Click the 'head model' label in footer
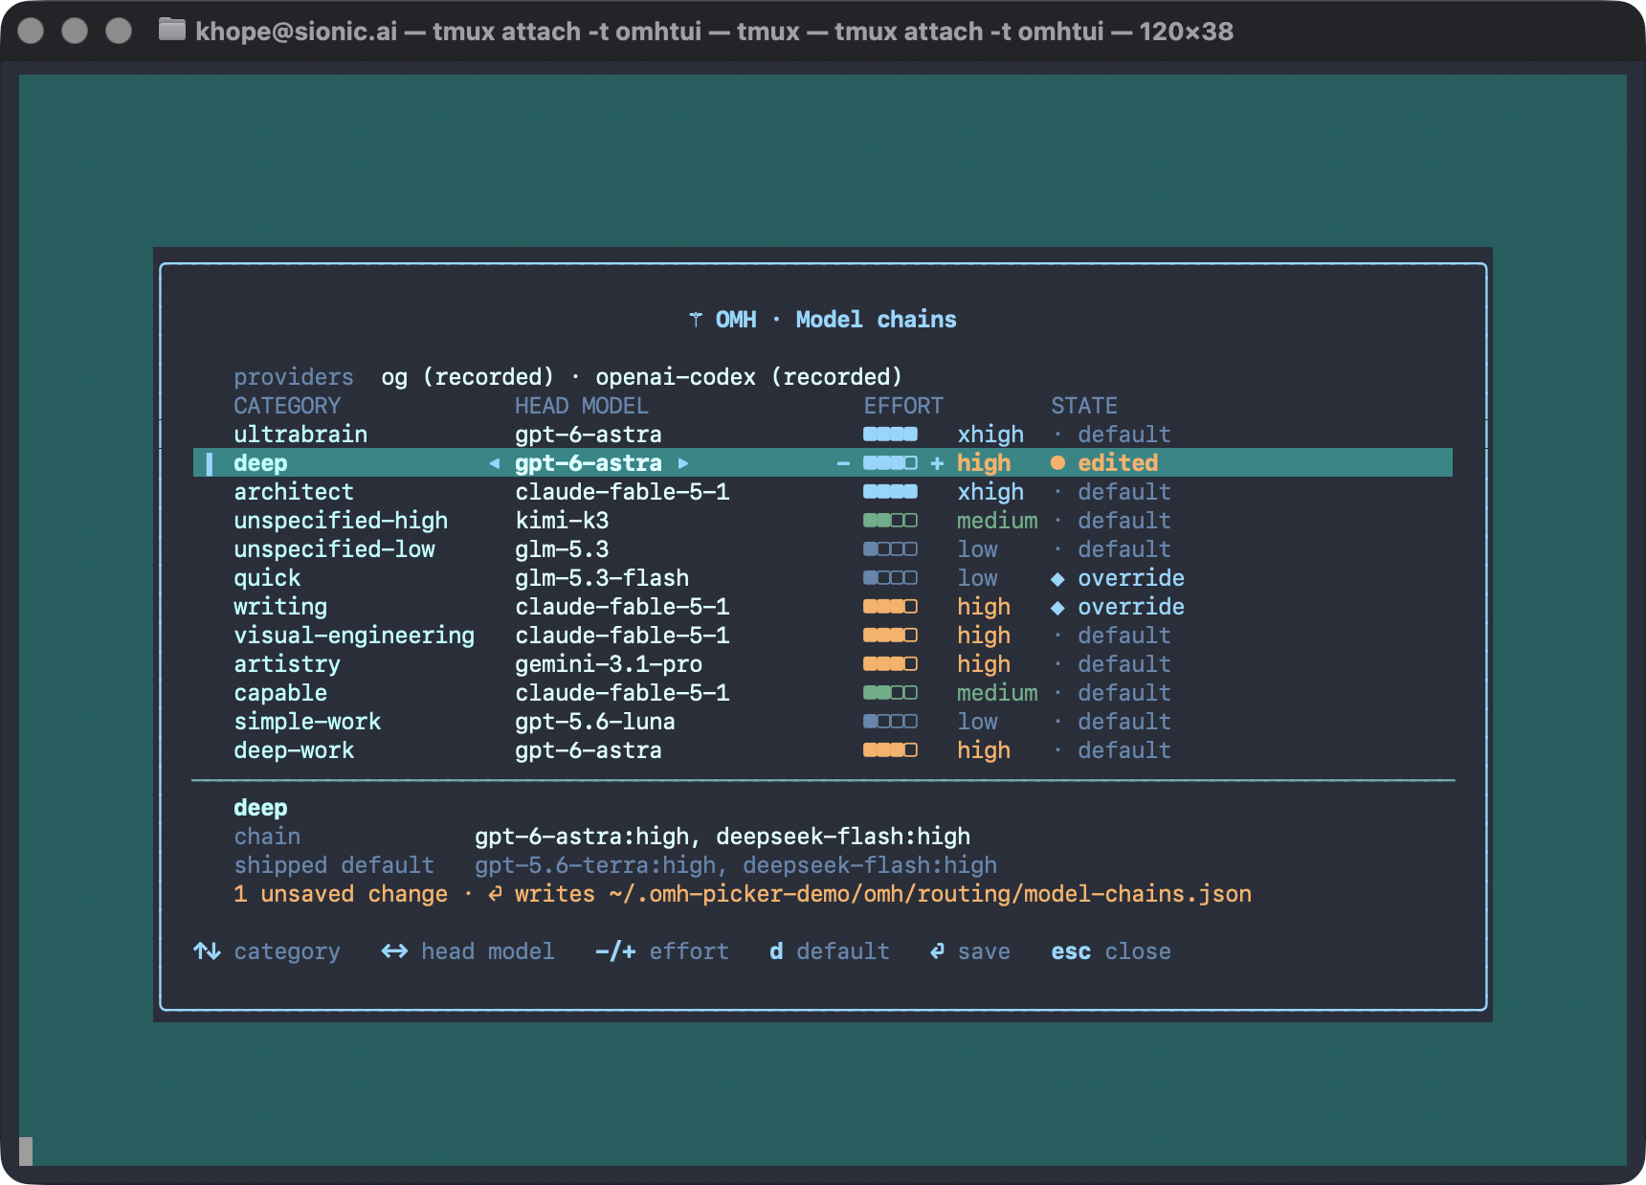This screenshot has height=1185, width=1646. [x=488, y=951]
